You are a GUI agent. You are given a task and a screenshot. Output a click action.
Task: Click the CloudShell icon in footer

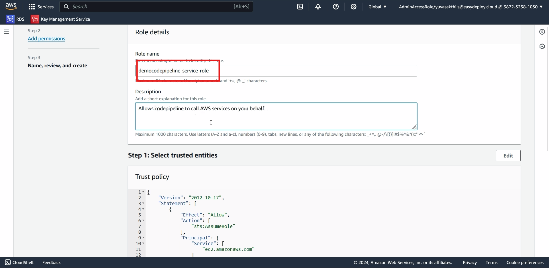pyautogui.click(x=8, y=263)
